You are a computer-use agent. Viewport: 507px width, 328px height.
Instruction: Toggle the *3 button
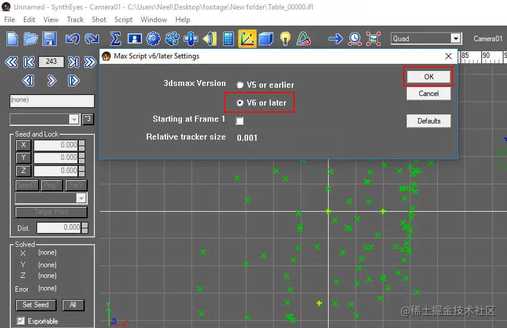tap(88, 119)
